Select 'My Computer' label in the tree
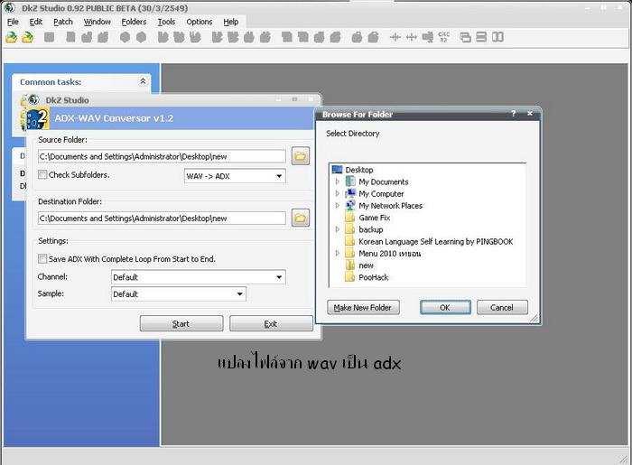 click(381, 194)
